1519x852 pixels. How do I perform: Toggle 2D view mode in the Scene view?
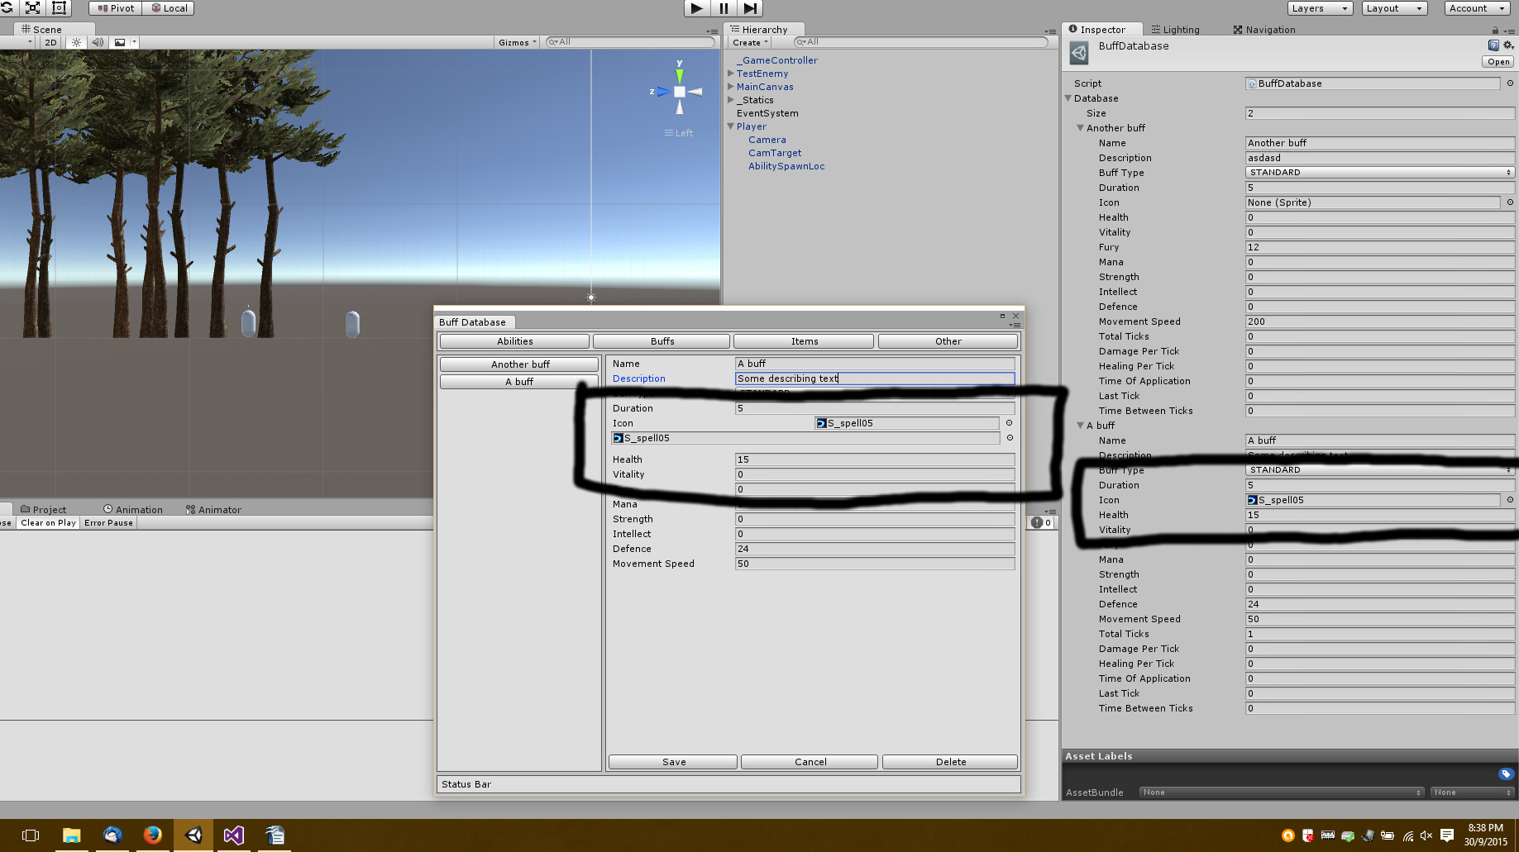click(50, 42)
